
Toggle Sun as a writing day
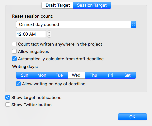pyautogui.click(x=25, y=75)
